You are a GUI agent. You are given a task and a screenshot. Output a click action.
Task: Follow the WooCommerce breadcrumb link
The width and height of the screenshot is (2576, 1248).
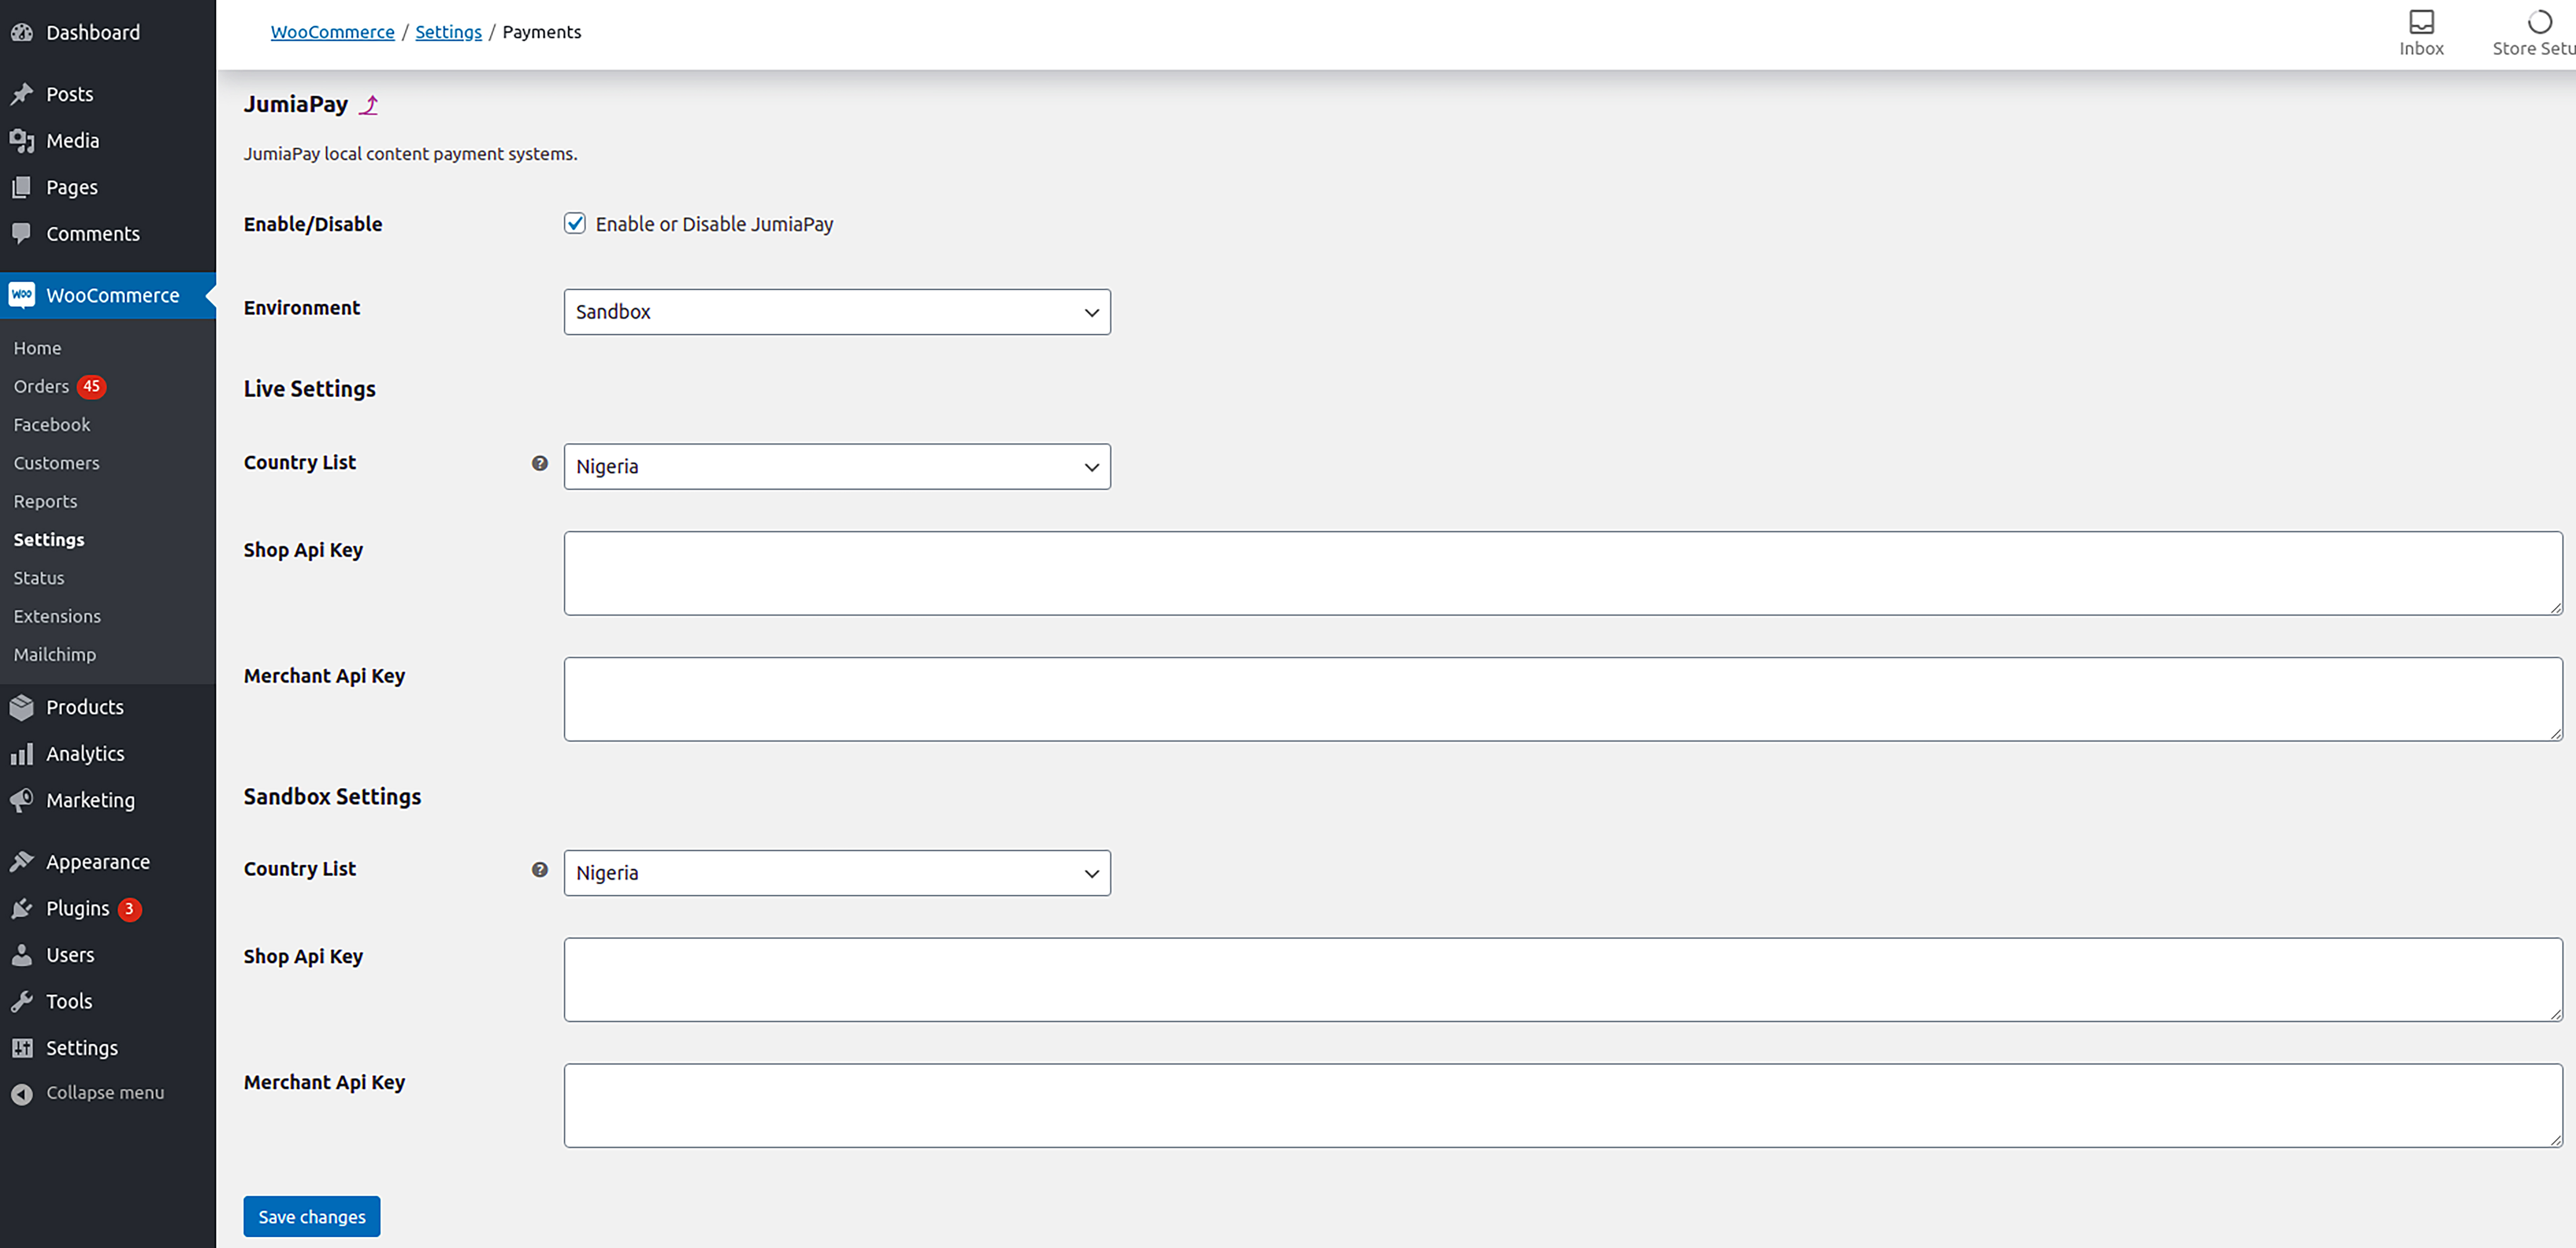click(332, 32)
